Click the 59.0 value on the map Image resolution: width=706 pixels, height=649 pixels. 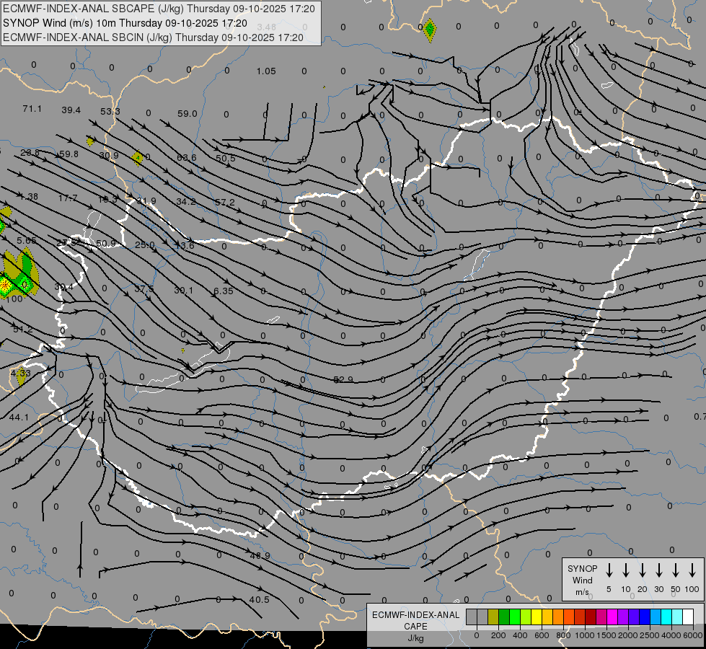click(187, 113)
